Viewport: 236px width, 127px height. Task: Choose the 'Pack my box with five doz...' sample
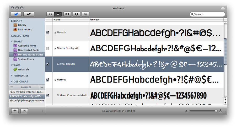tap(27, 92)
